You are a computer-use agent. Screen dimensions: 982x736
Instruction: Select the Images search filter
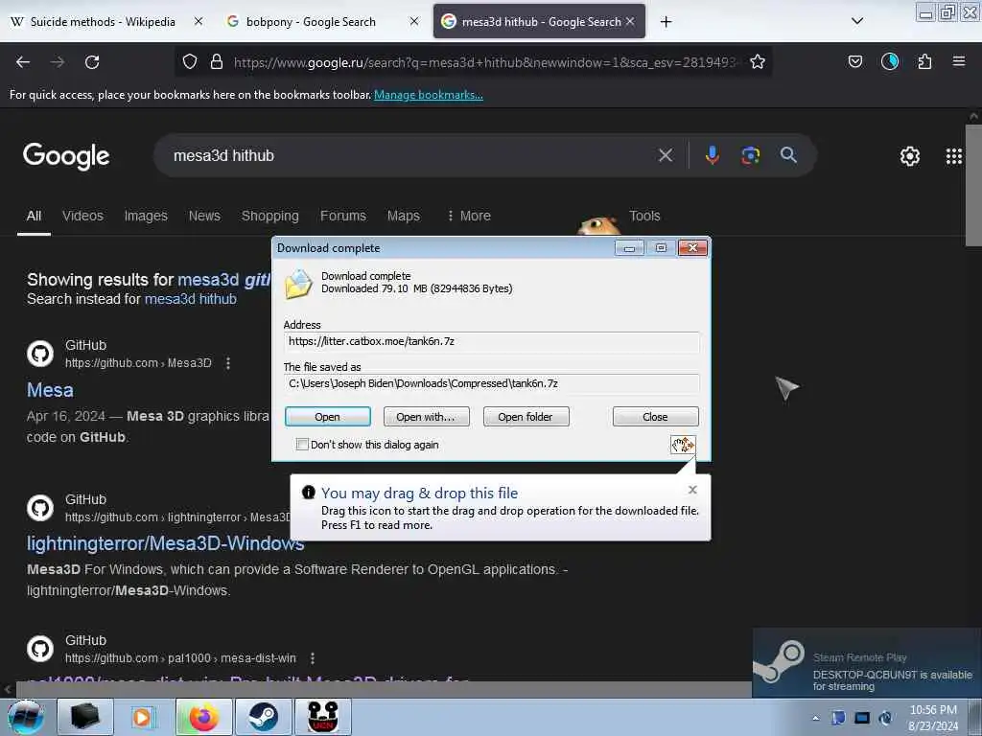(x=146, y=216)
